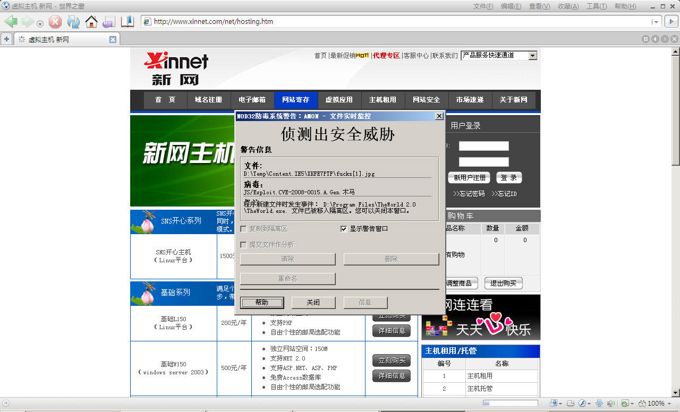Click the blue download arrow status icon
The height and width of the screenshot is (412, 680).
[599, 404]
